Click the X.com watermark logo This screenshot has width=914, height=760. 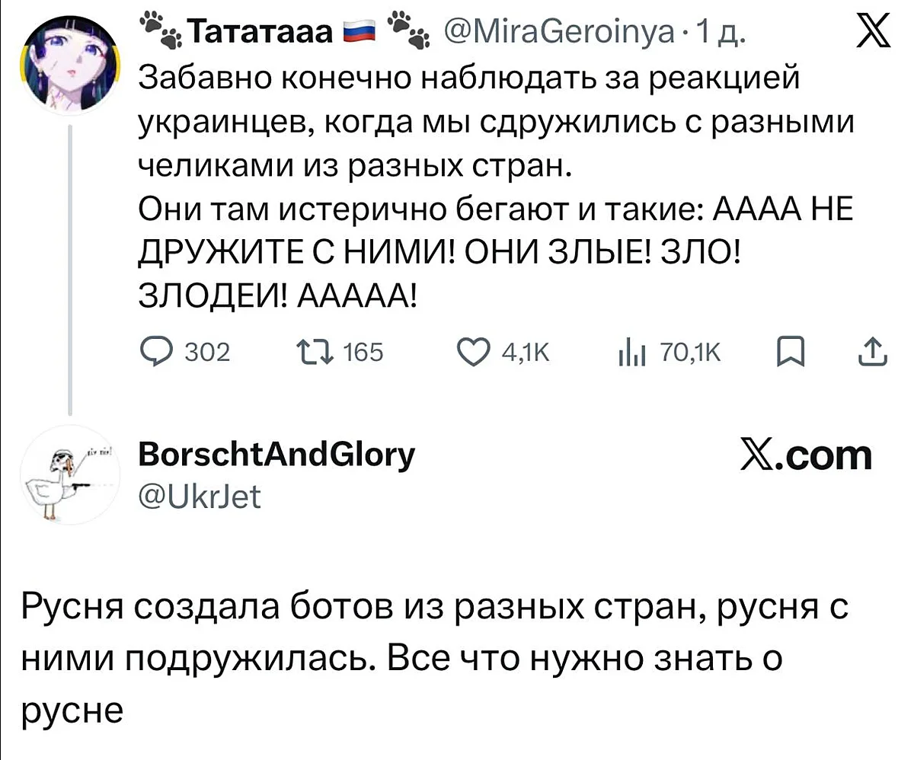(807, 455)
